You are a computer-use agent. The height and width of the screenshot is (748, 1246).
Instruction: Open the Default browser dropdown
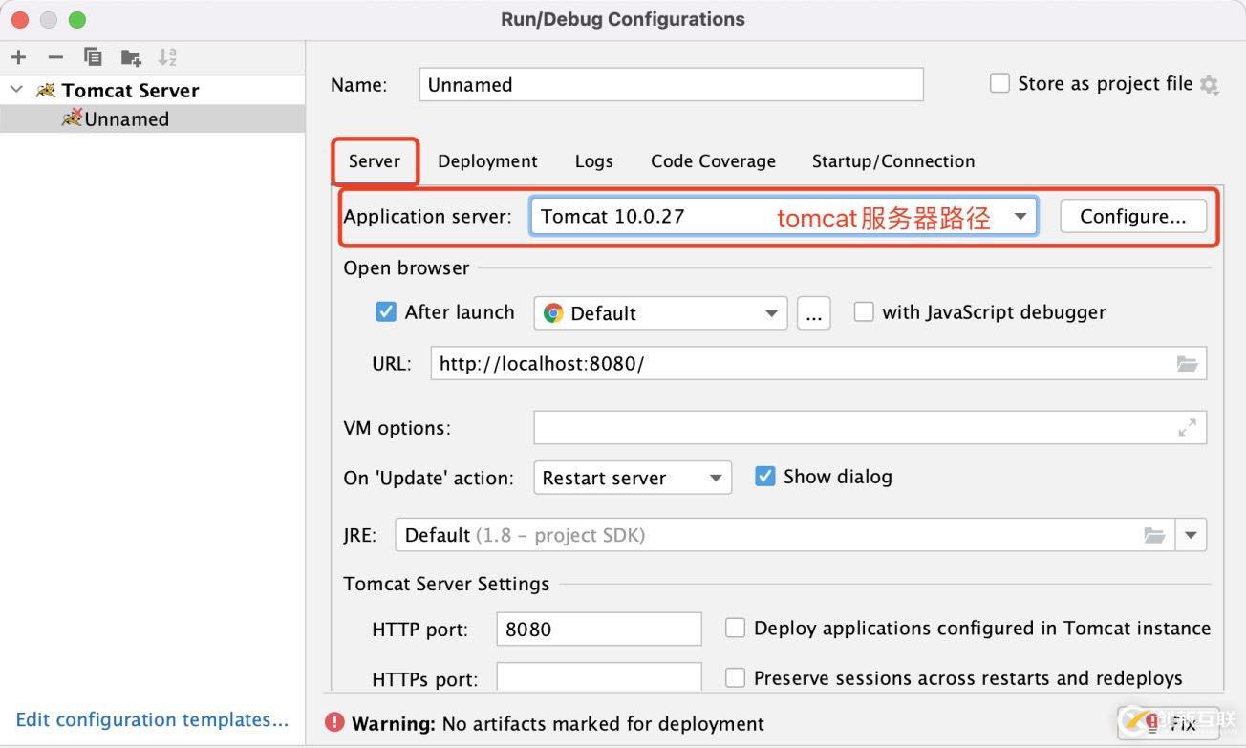point(660,313)
